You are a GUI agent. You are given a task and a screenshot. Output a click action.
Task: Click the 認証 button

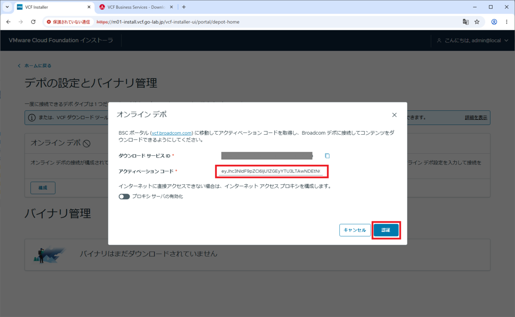386,230
